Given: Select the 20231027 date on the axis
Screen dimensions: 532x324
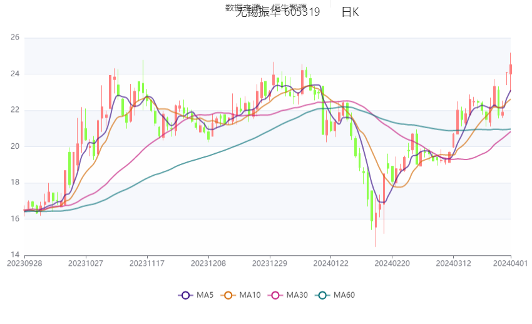Looking at the screenshot, I should coord(86,264).
